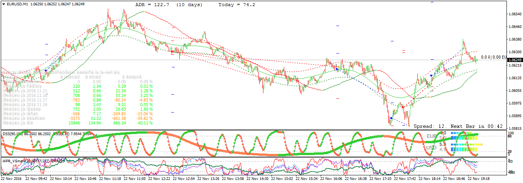Screen dimensions: 523x183
Task: Click the 22 Nov 18:14 time axis label
Action: [430, 178]
